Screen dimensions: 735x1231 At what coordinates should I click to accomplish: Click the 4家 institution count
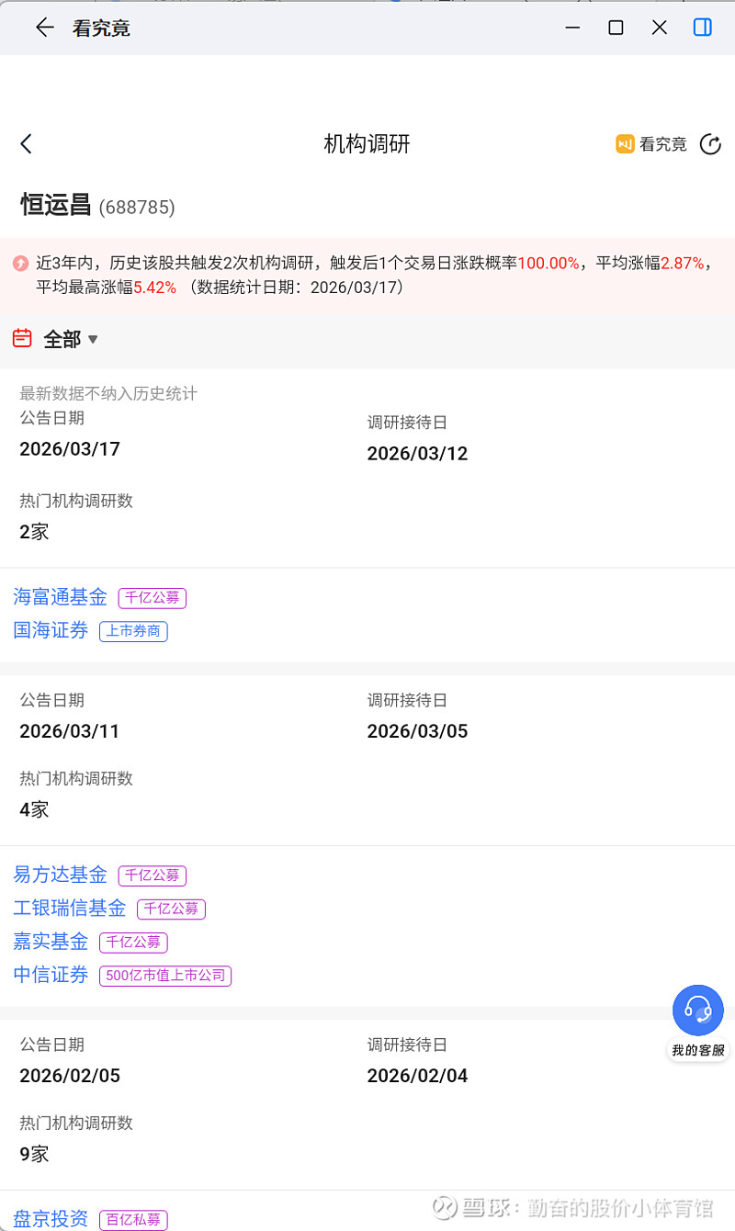coord(34,809)
